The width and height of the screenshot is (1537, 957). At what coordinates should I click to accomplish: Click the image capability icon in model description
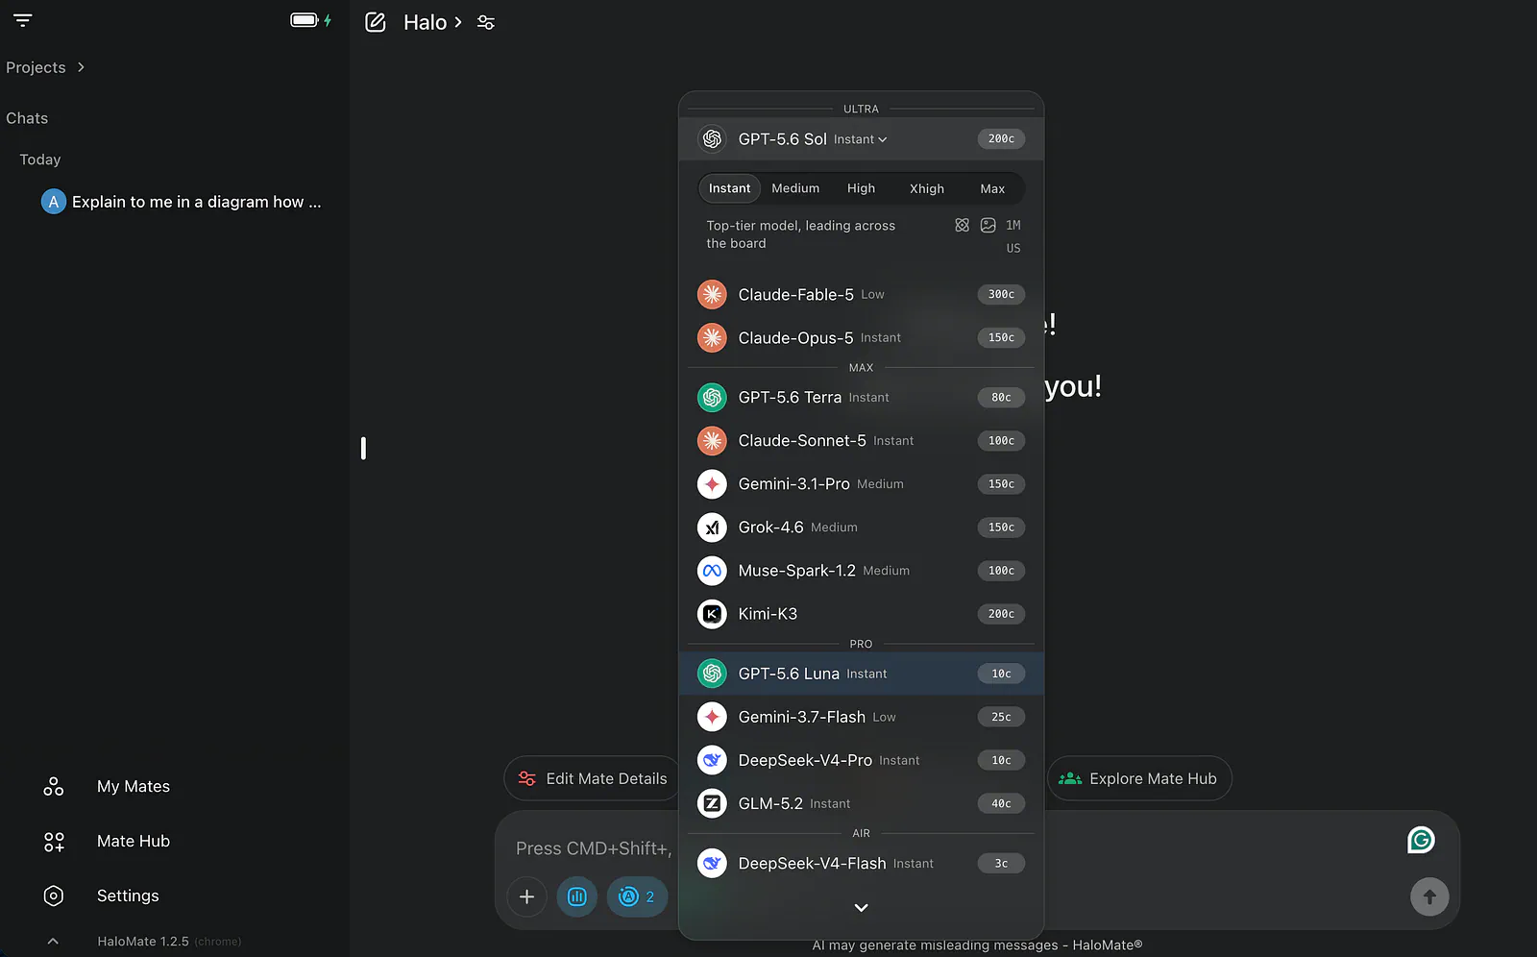988,225
